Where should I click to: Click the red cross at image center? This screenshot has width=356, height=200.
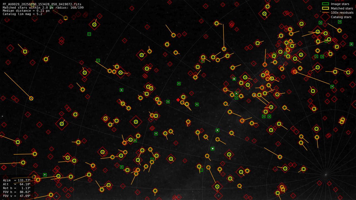(x=178, y=100)
